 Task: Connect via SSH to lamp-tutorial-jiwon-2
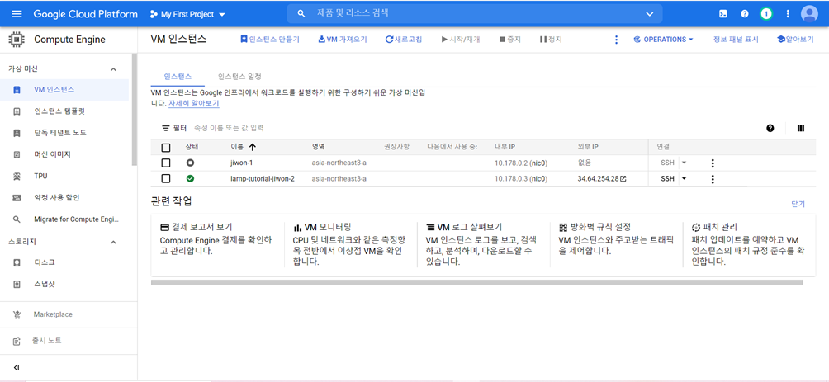click(668, 178)
